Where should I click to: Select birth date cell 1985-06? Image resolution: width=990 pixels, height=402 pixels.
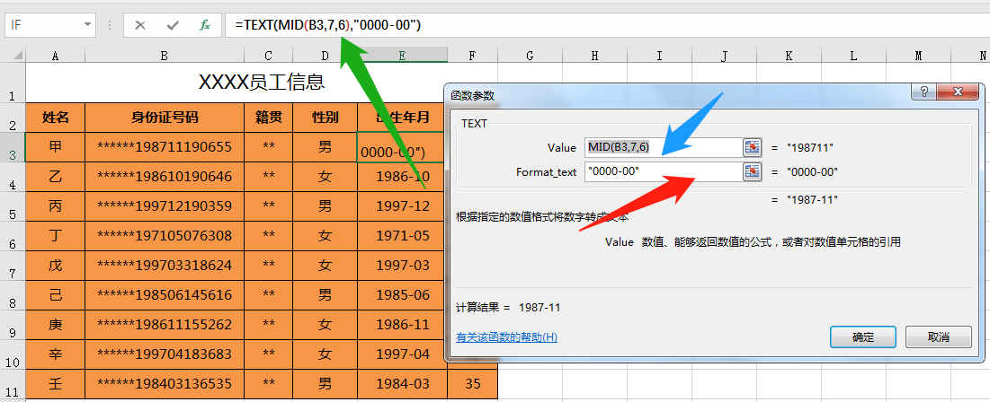tap(402, 295)
